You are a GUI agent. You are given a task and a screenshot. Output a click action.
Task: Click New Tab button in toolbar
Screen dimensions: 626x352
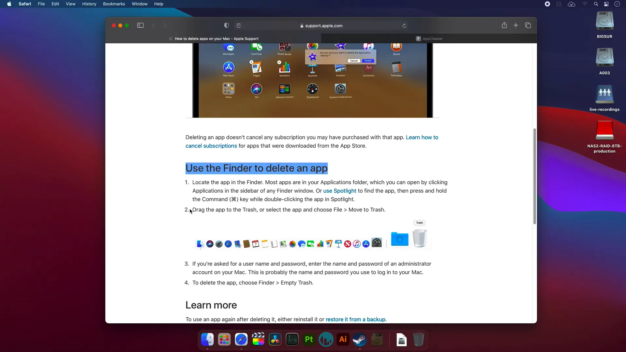coord(516,25)
